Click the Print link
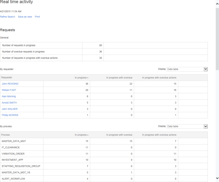 pyautogui.click(x=37, y=17)
